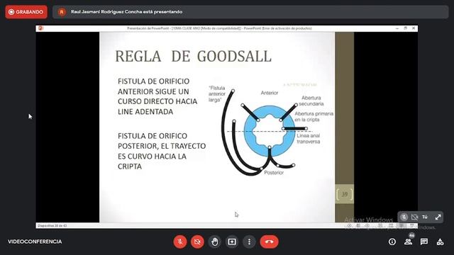The width and height of the screenshot is (454, 255).
Task: Minimize the shared PowerPoint window
Action: pyautogui.click(x=397, y=28)
